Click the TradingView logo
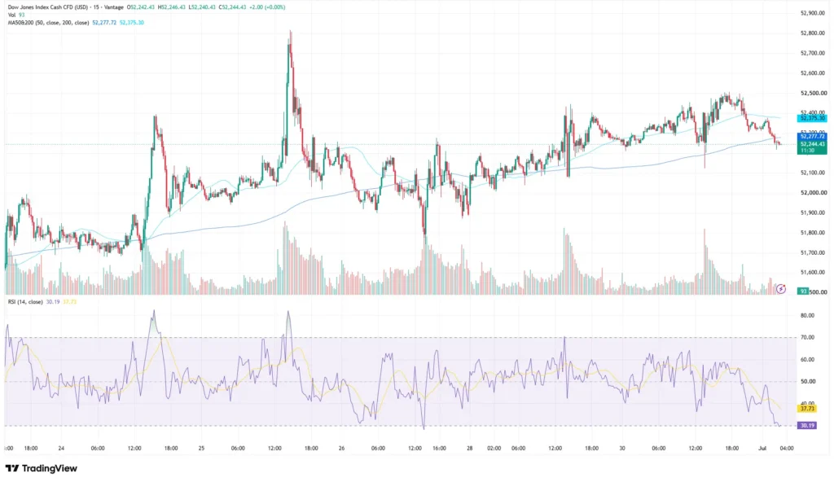This screenshot has width=834, height=482. tap(42, 468)
